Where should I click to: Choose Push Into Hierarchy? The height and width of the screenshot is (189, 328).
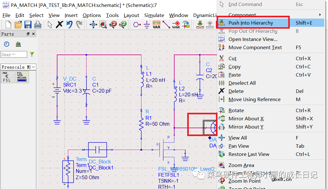click(x=251, y=23)
